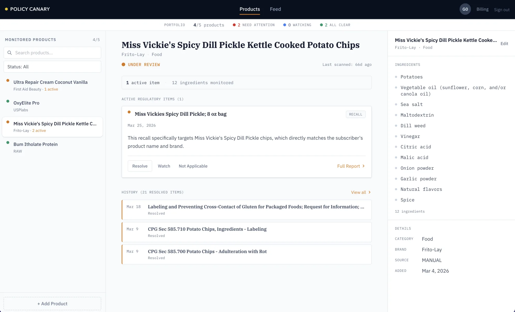The width and height of the screenshot is (515, 312).
Task: Click the Onion powder ingredient
Action: [x=417, y=168]
